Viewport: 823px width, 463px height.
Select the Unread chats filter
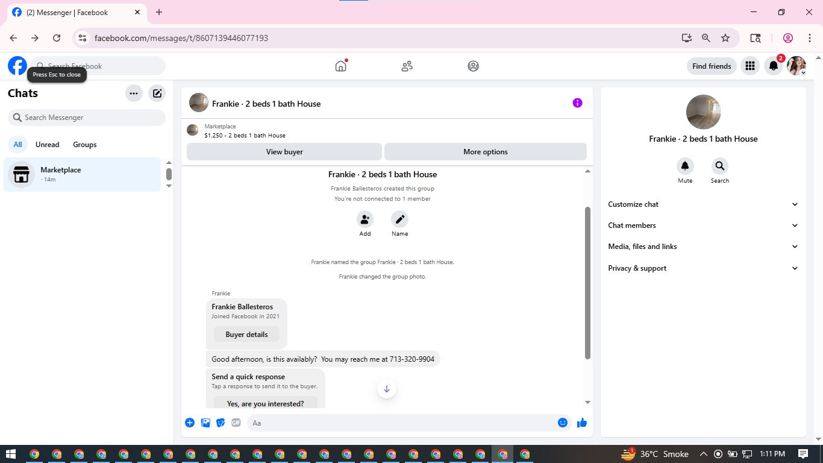click(48, 145)
